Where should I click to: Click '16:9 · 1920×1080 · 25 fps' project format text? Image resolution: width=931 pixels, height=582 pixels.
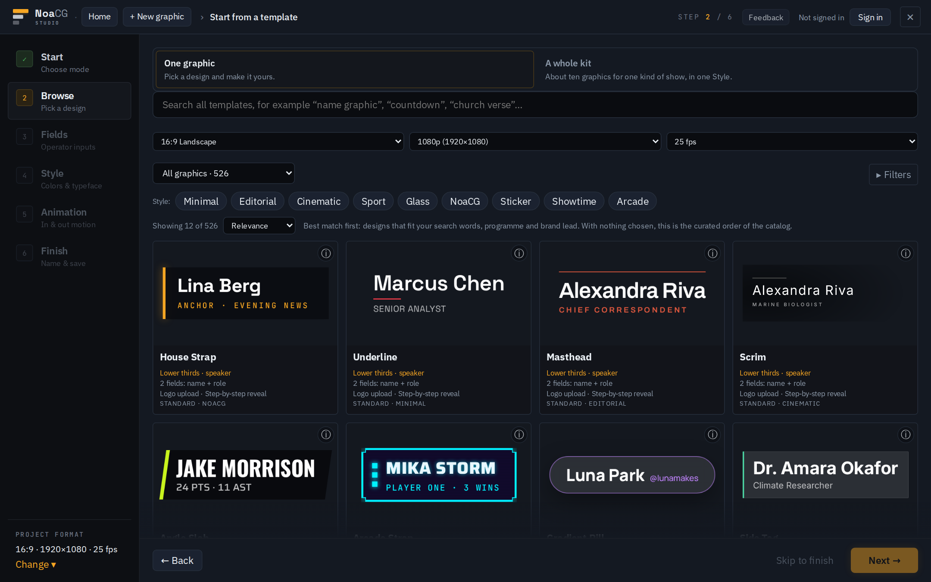tap(66, 549)
